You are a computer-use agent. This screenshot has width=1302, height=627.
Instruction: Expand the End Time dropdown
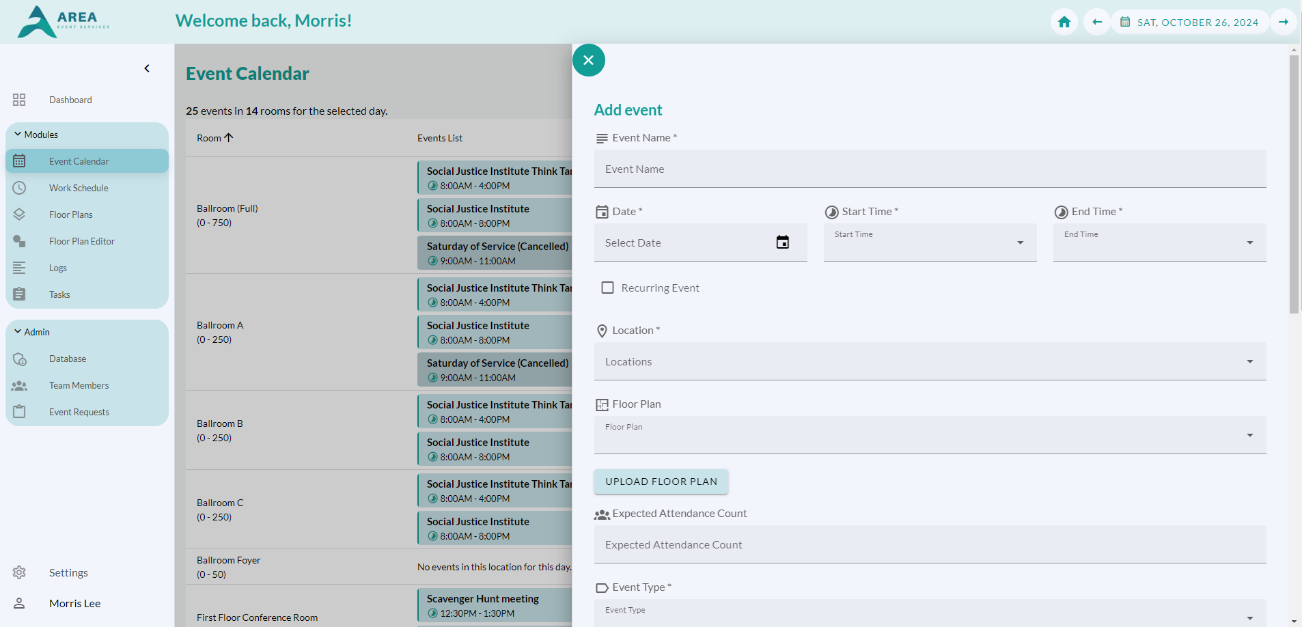(1159, 242)
